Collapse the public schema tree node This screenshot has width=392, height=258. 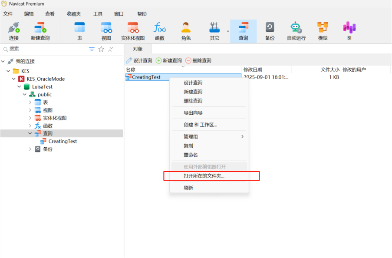tap(25, 95)
